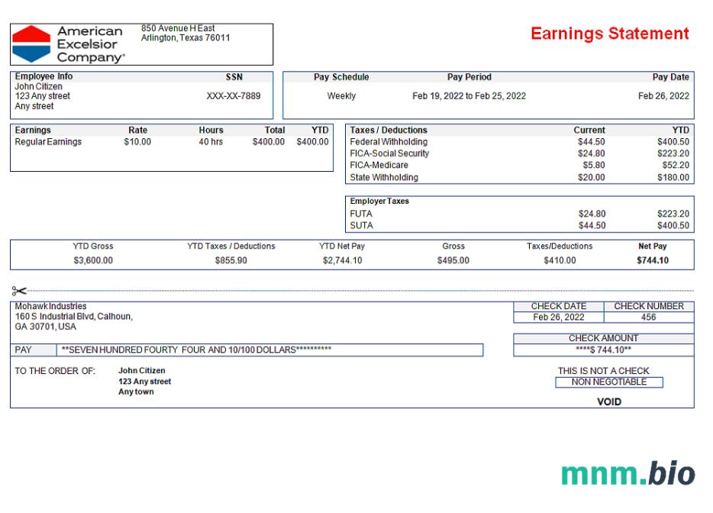
Task: Click the NON NEGOTIABLE box
Action: click(608, 382)
